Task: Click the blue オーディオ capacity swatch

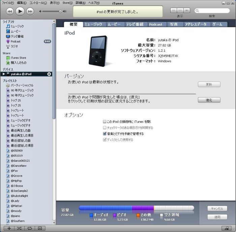Action: [91, 215]
